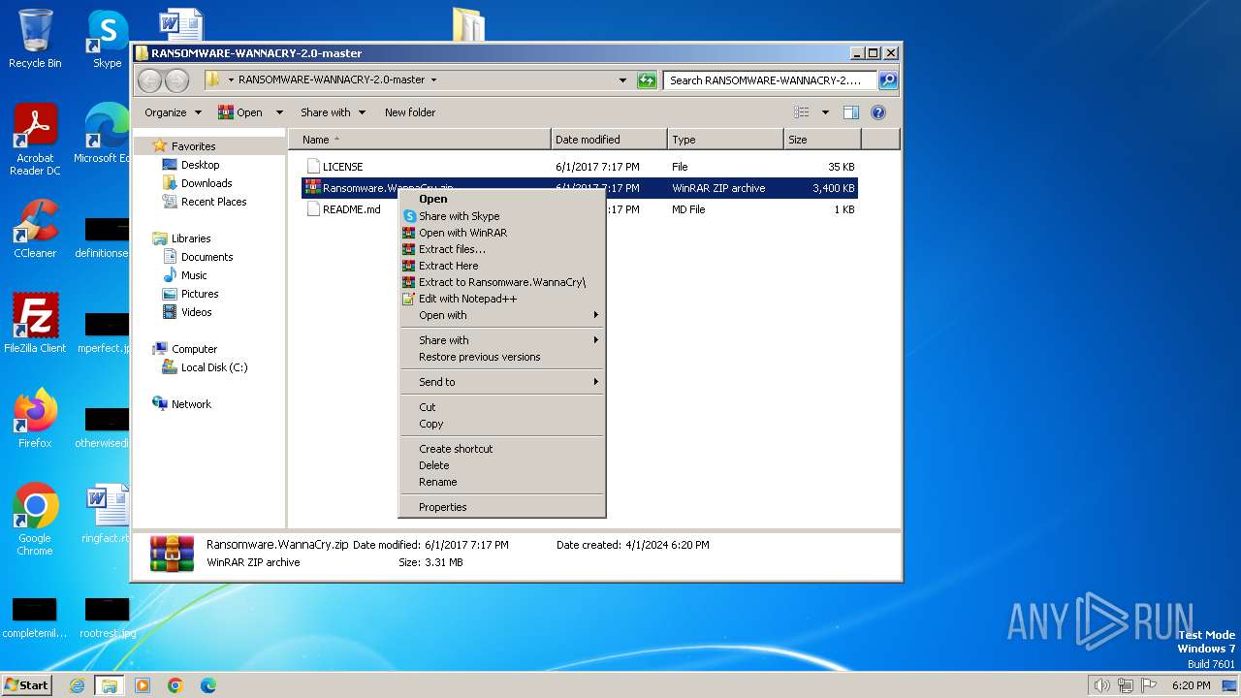Open Google Chrome desktop shortcut

(x=35, y=520)
